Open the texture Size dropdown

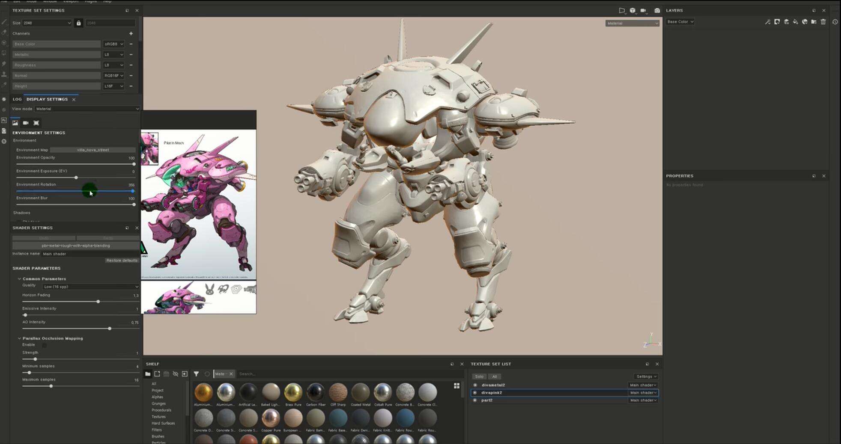tap(47, 23)
